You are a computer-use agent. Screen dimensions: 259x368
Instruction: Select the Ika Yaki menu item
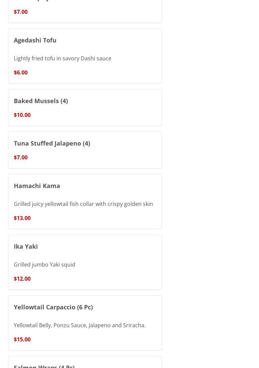(x=26, y=246)
